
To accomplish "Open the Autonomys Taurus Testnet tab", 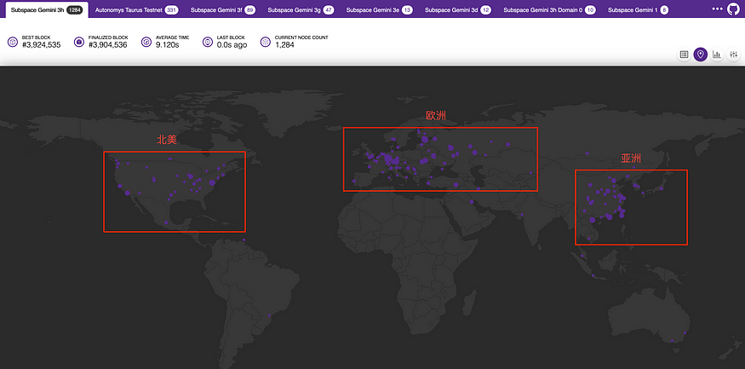I will [x=136, y=10].
